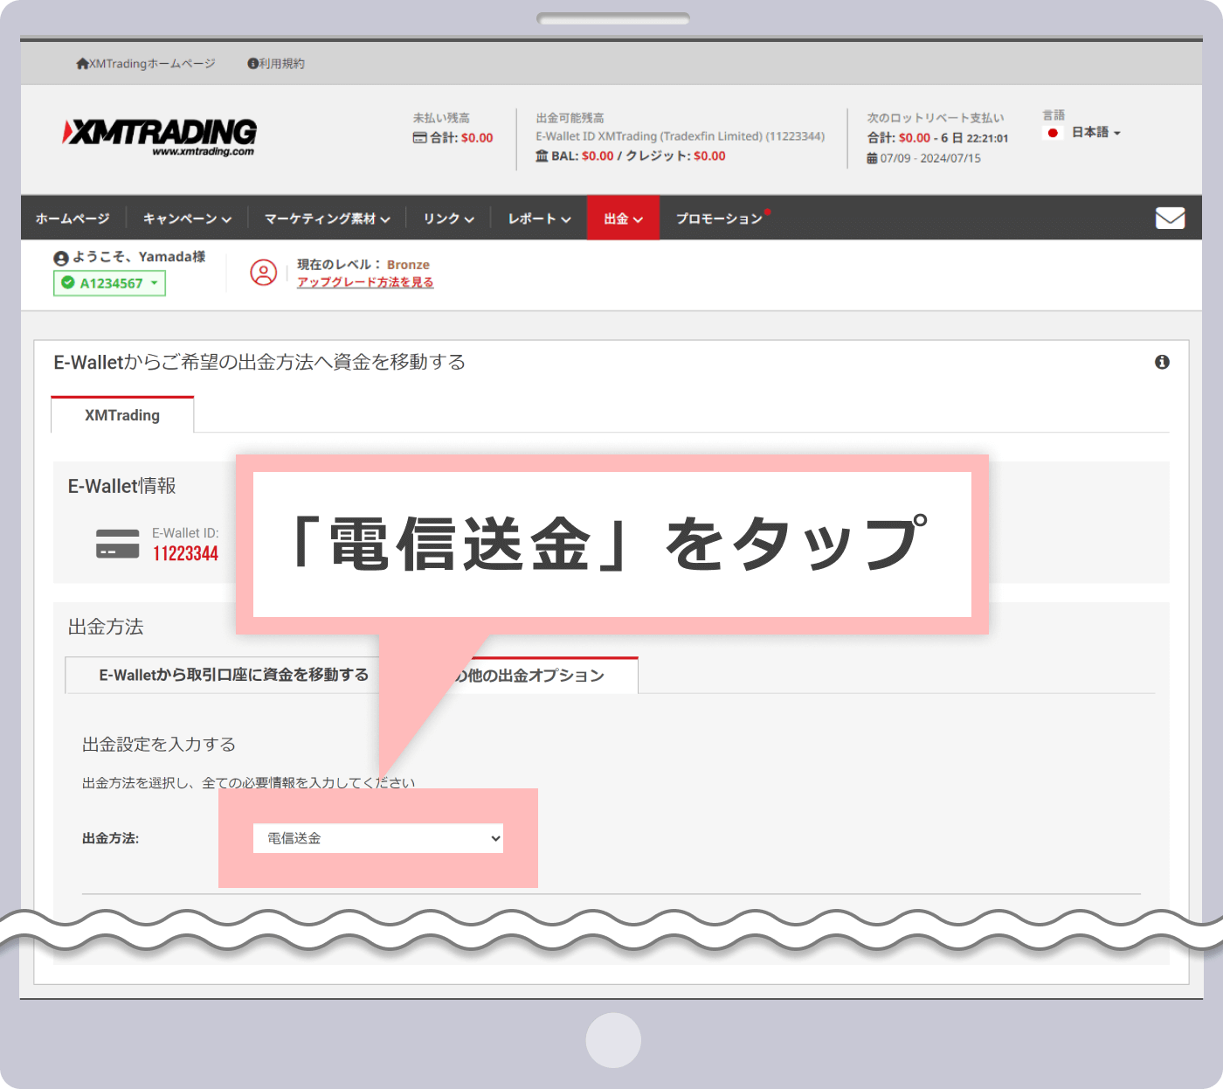
Task: Open the A1234567 account dropdown
Action: 109,283
